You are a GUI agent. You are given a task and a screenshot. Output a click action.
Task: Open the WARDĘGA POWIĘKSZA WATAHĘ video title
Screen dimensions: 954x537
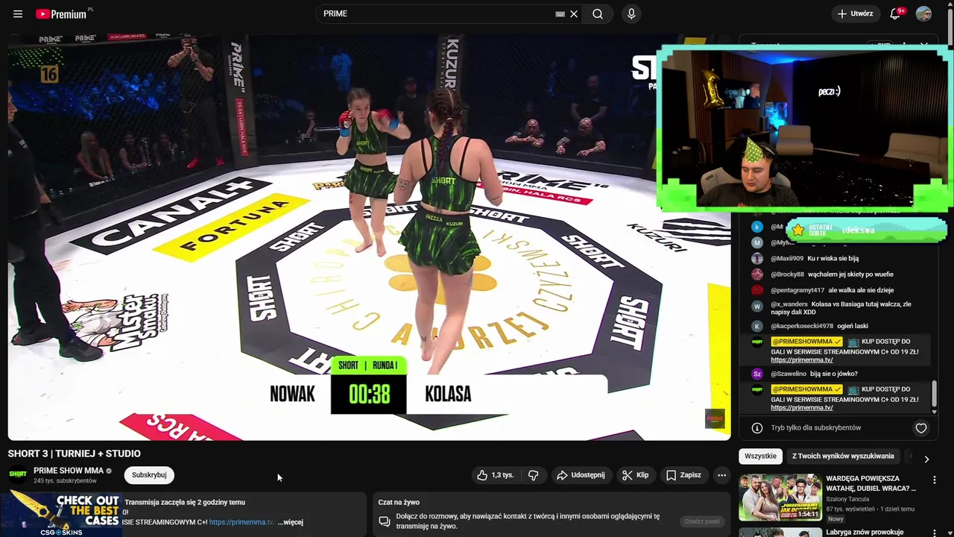point(871,483)
